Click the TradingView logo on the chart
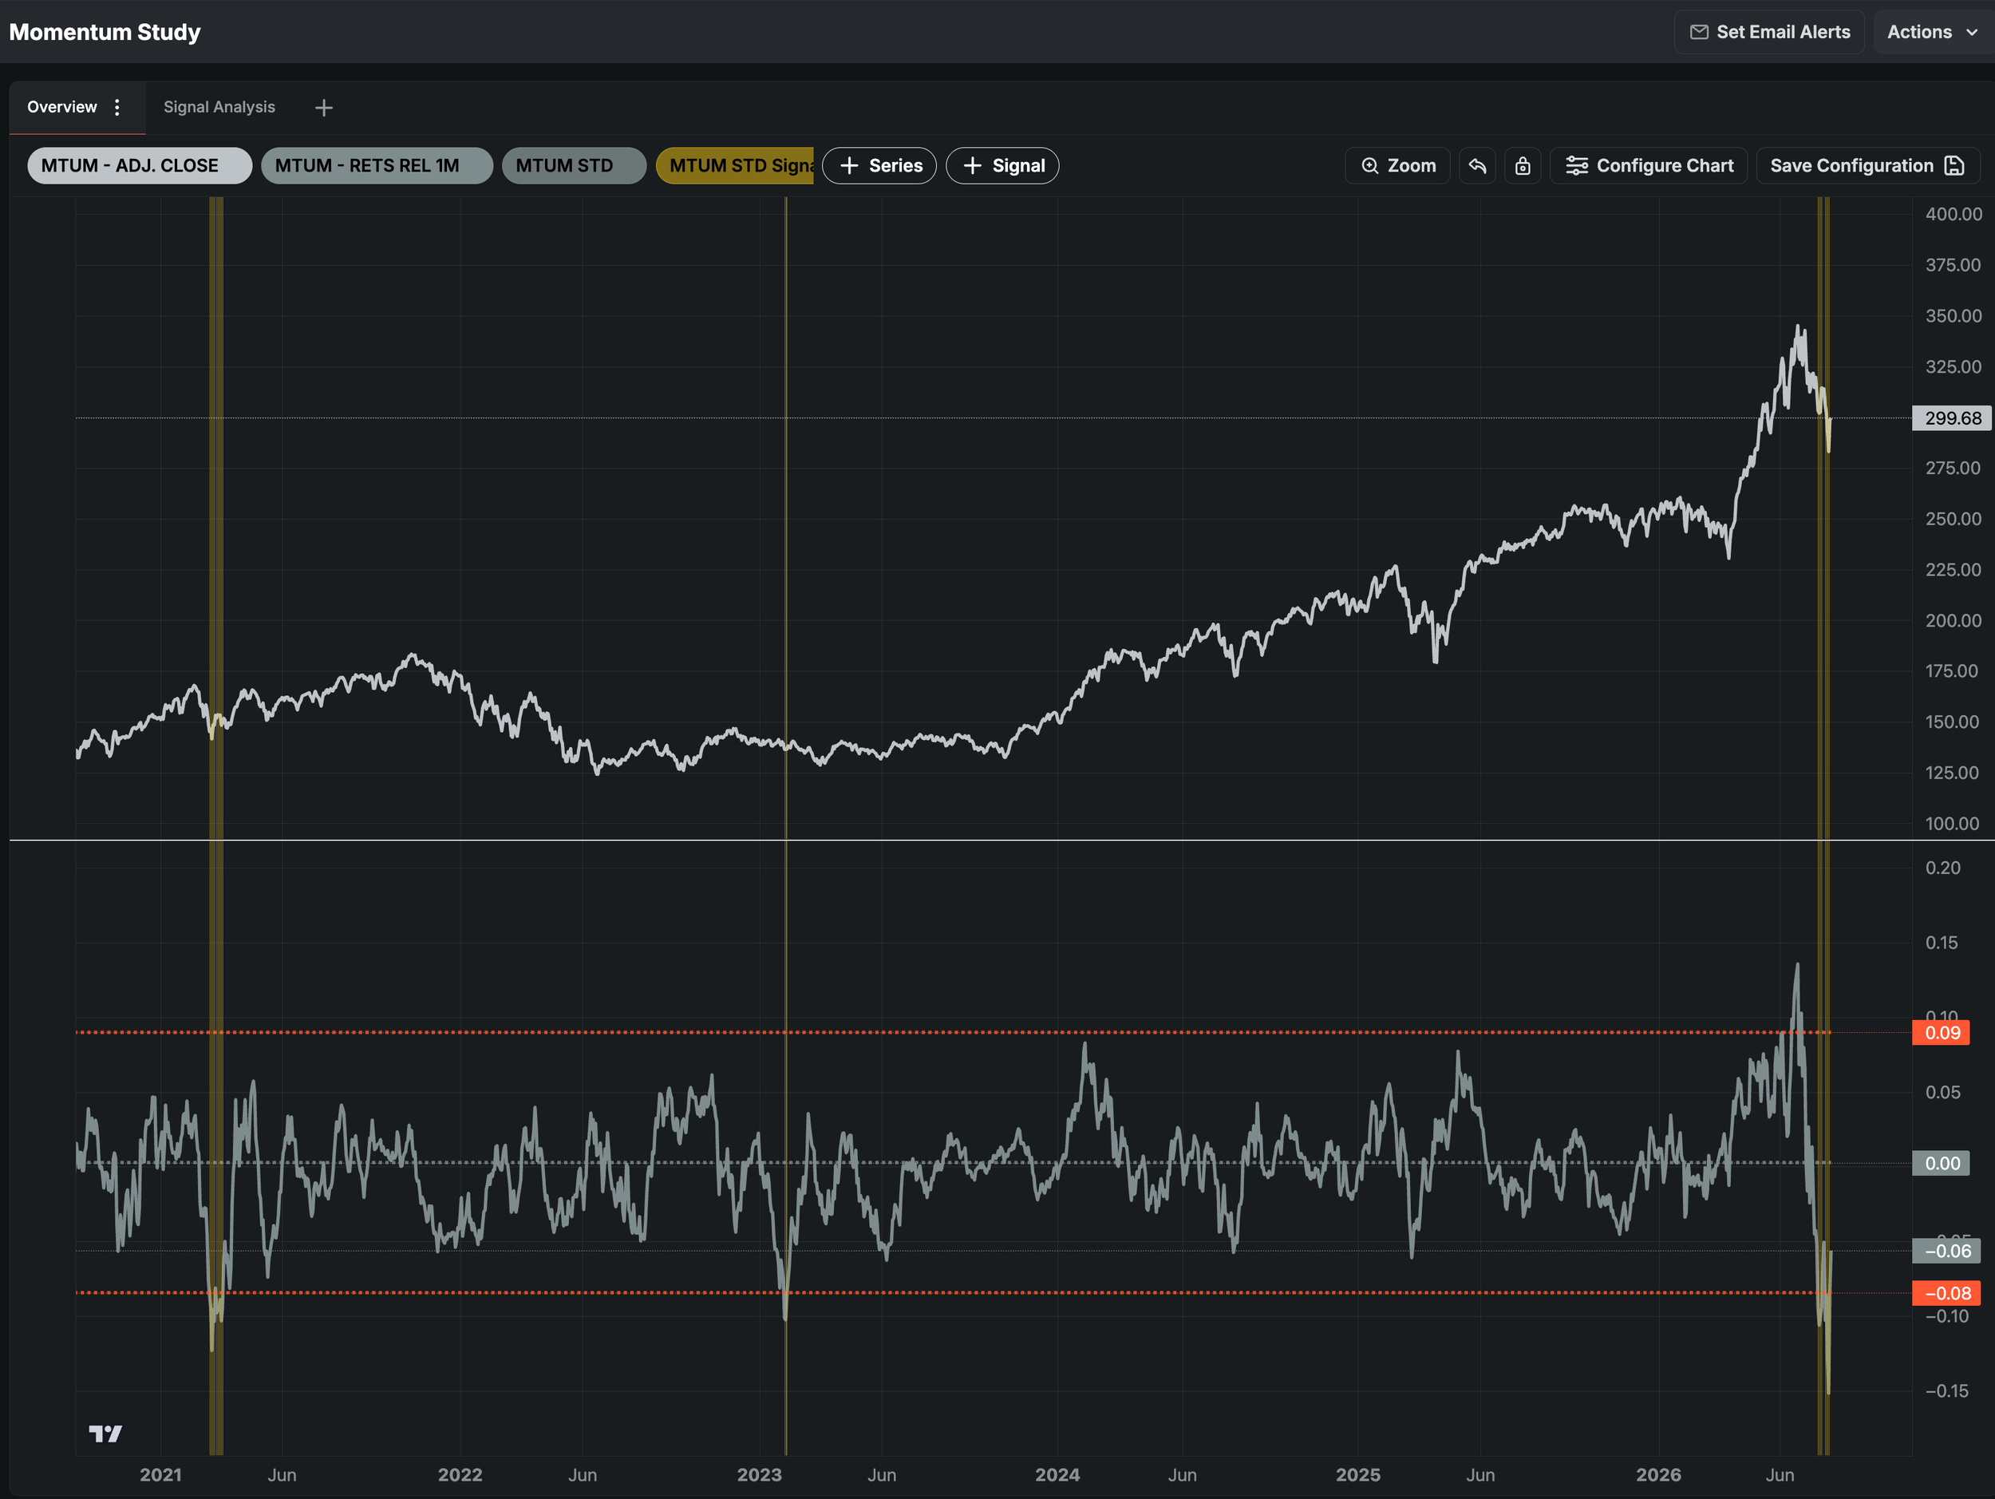This screenshot has width=1995, height=1499. (105, 1434)
